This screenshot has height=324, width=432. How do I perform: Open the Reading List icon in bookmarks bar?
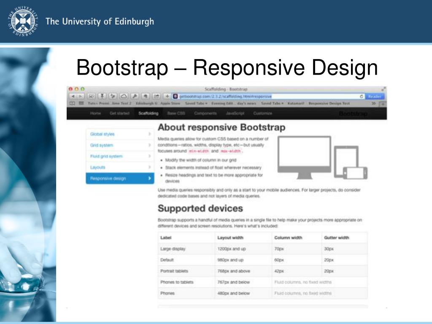(81, 104)
